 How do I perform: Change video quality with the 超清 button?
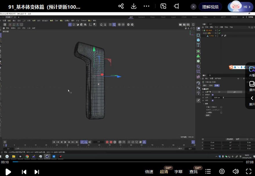coord(164,171)
